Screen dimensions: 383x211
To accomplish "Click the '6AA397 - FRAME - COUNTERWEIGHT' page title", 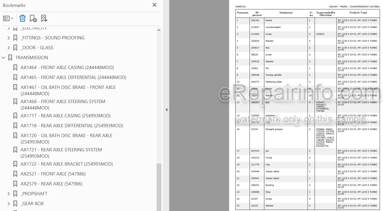I will tap(354, 7).
